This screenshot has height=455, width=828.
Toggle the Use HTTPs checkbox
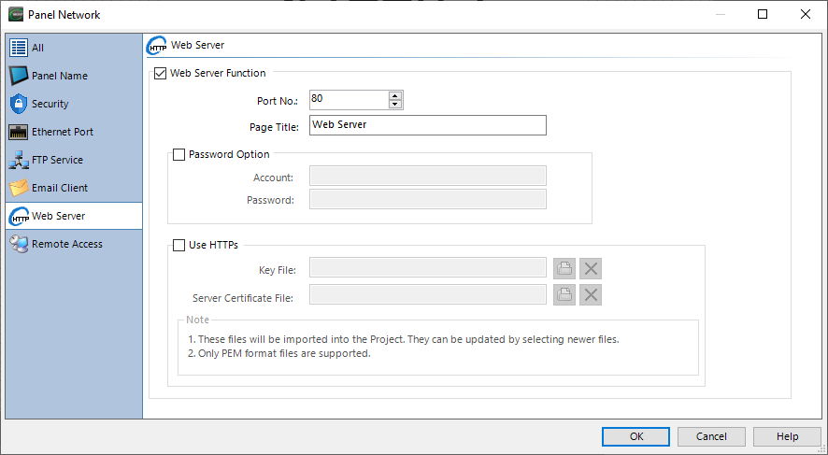178,246
